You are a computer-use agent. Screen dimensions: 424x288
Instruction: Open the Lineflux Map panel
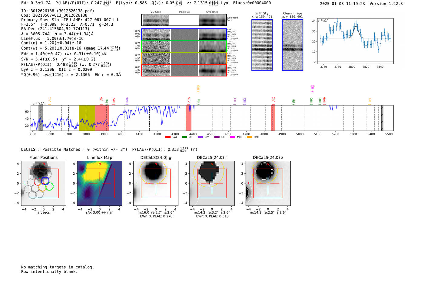click(x=100, y=183)
